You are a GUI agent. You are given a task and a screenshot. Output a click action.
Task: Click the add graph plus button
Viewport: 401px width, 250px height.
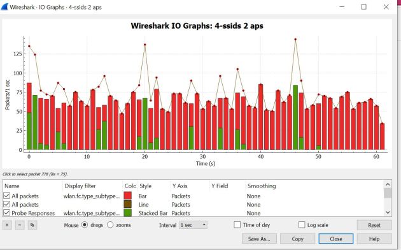point(7,225)
